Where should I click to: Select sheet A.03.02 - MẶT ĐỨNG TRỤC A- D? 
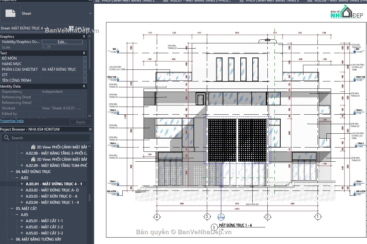[52, 190]
